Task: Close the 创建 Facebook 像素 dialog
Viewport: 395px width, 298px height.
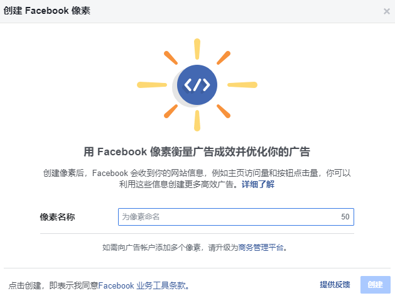Action: tap(386, 11)
